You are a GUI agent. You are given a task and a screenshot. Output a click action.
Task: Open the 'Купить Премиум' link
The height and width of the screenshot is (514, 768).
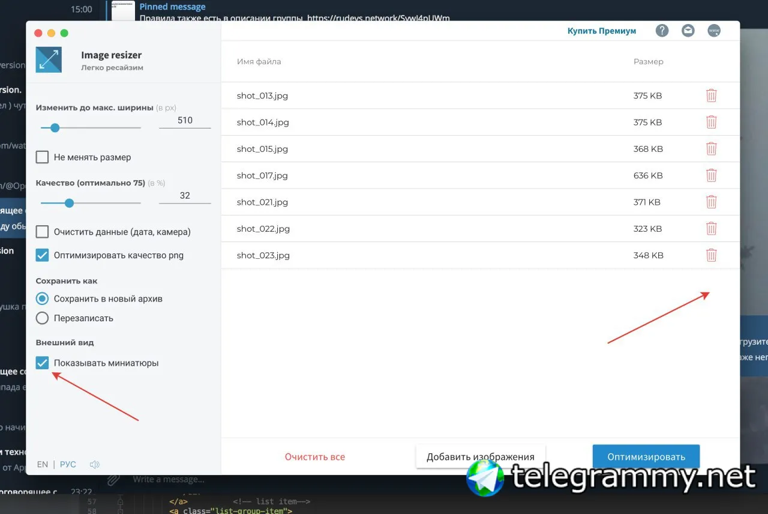pyautogui.click(x=602, y=31)
